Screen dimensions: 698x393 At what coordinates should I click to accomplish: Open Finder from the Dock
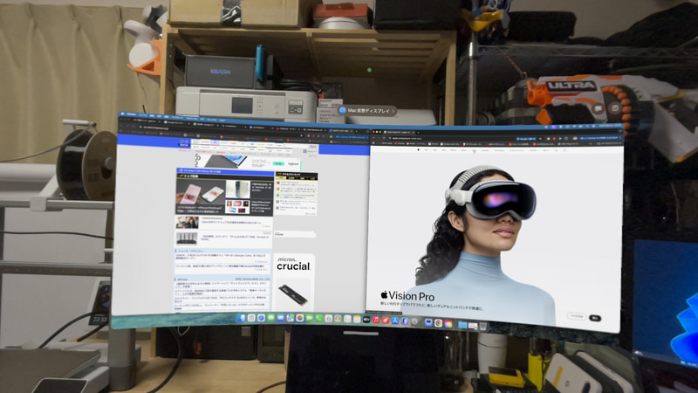(242, 318)
